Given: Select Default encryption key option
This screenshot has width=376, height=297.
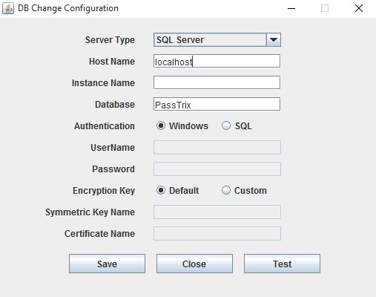Looking at the screenshot, I should 177,190.
